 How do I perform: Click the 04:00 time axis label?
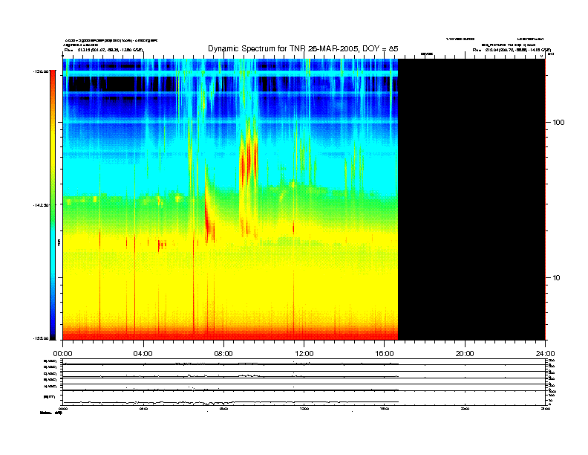click(x=143, y=354)
